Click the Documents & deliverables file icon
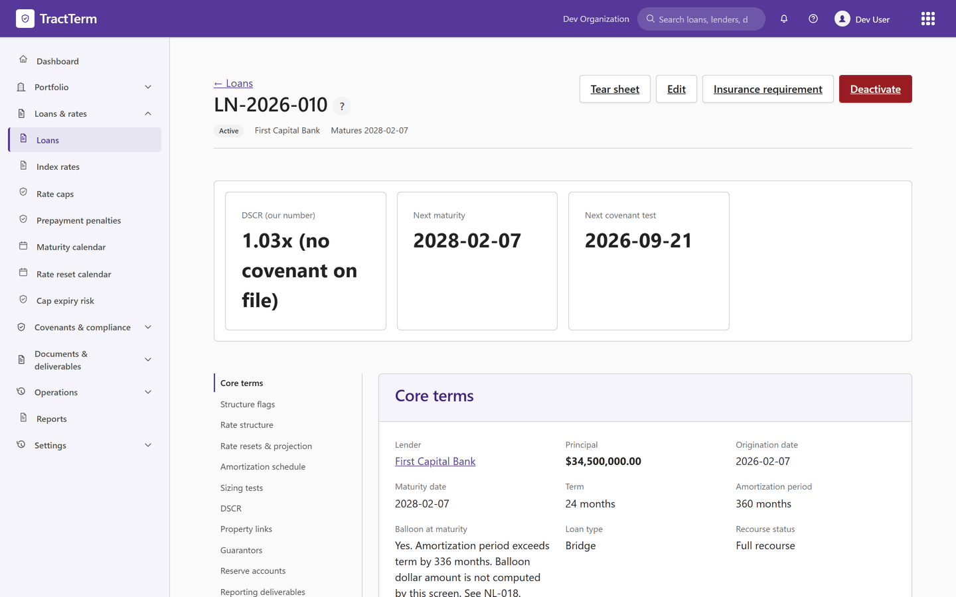 point(21,360)
